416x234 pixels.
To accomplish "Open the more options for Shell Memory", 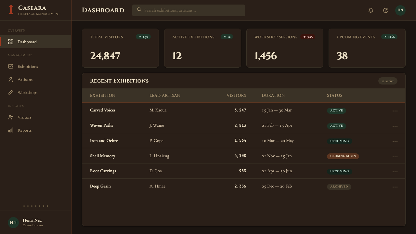I will (x=395, y=157).
